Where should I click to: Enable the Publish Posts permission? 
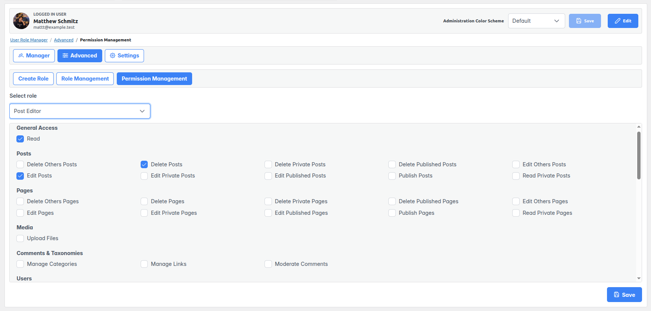392,176
